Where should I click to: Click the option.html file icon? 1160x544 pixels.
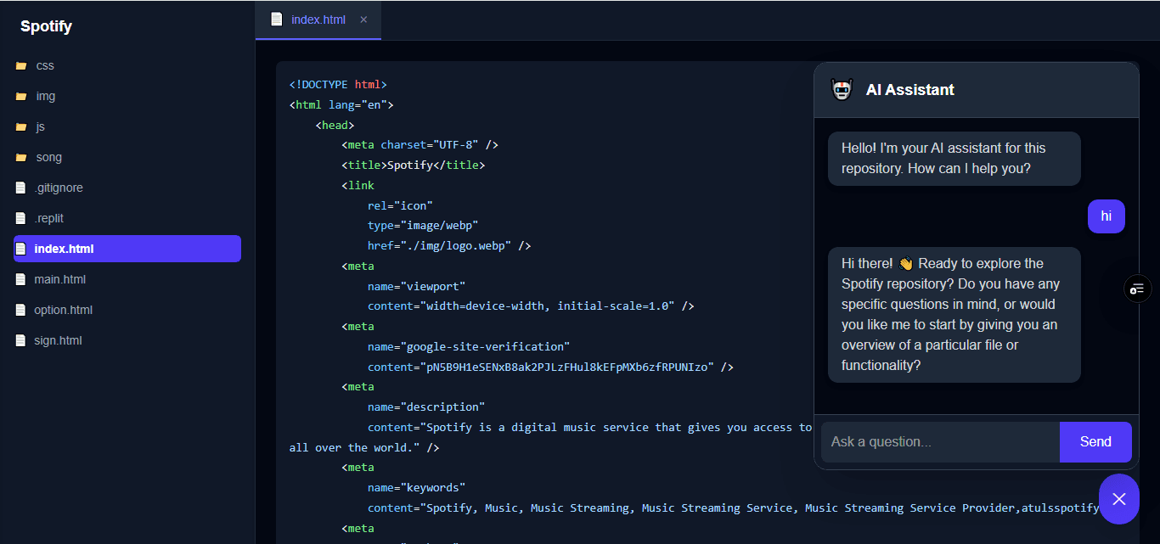[x=20, y=310]
